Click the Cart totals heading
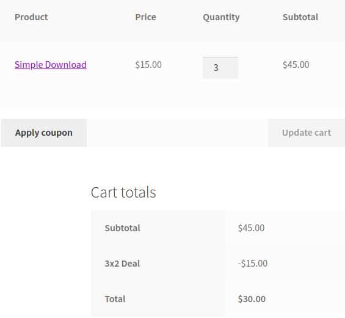345x318 pixels. pyautogui.click(x=123, y=192)
